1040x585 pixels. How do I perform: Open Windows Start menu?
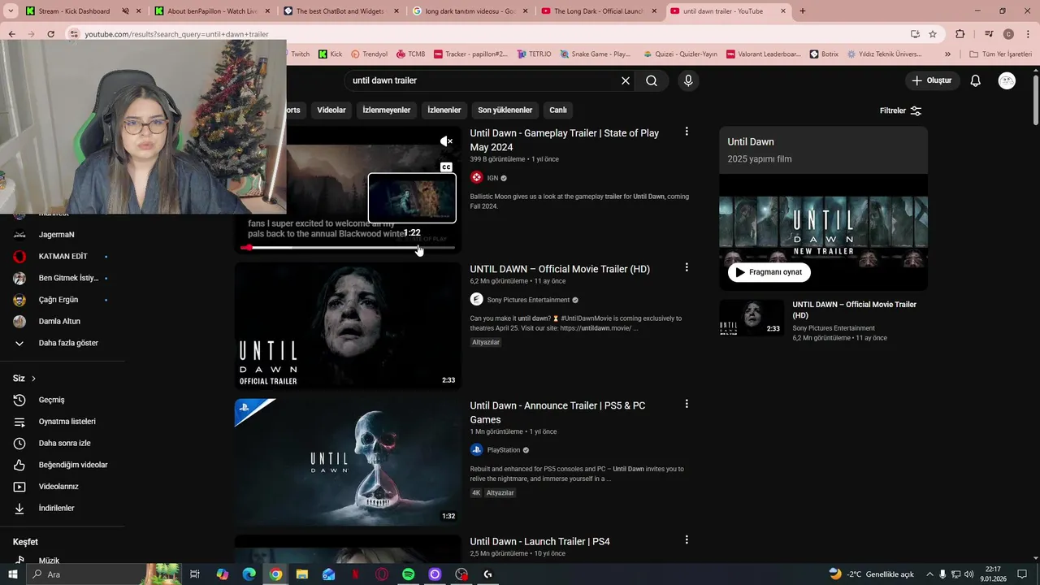pos(12,574)
